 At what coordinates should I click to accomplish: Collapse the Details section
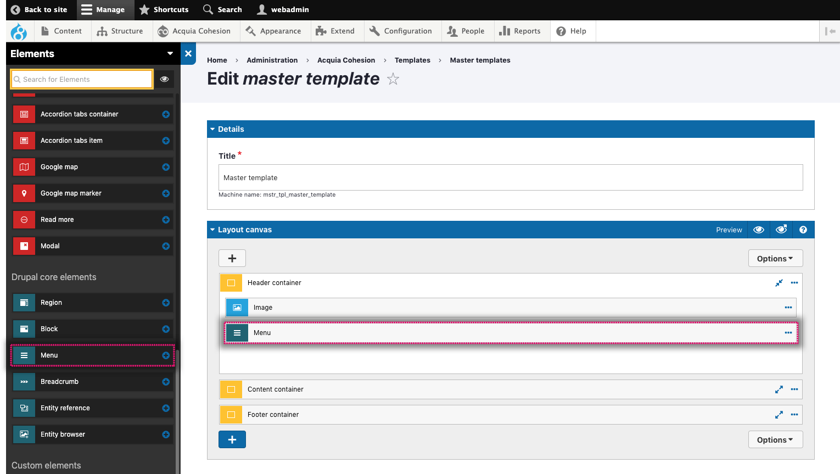tap(212, 129)
